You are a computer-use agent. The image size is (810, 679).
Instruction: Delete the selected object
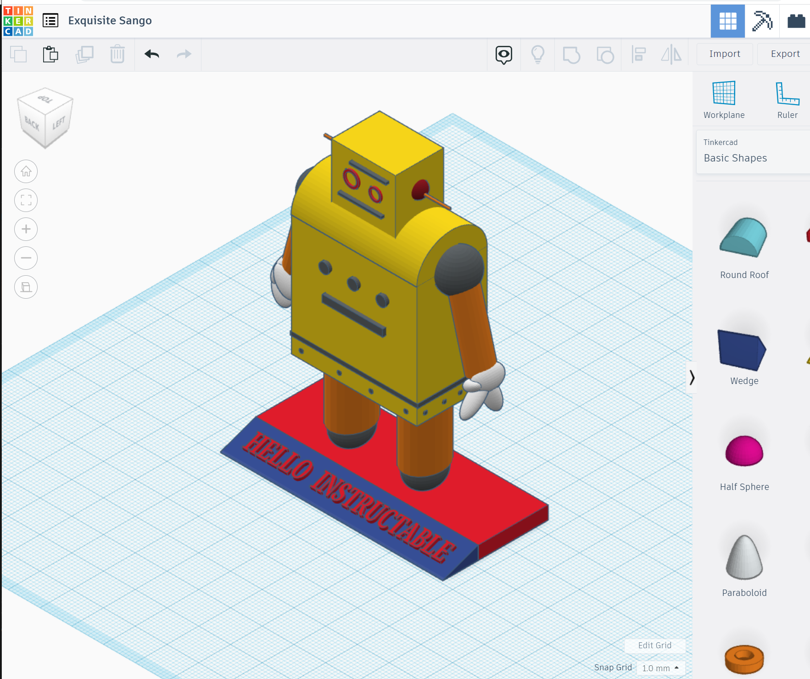[117, 54]
